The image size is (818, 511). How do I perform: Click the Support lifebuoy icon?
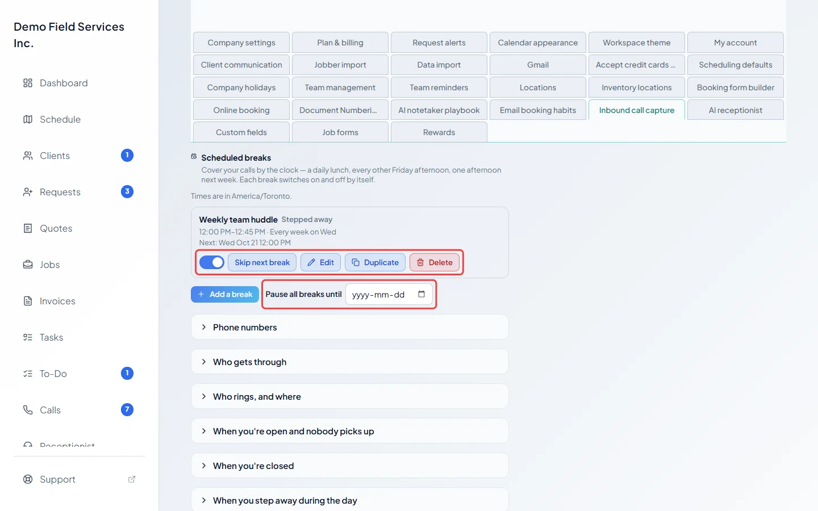tap(28, 479)
